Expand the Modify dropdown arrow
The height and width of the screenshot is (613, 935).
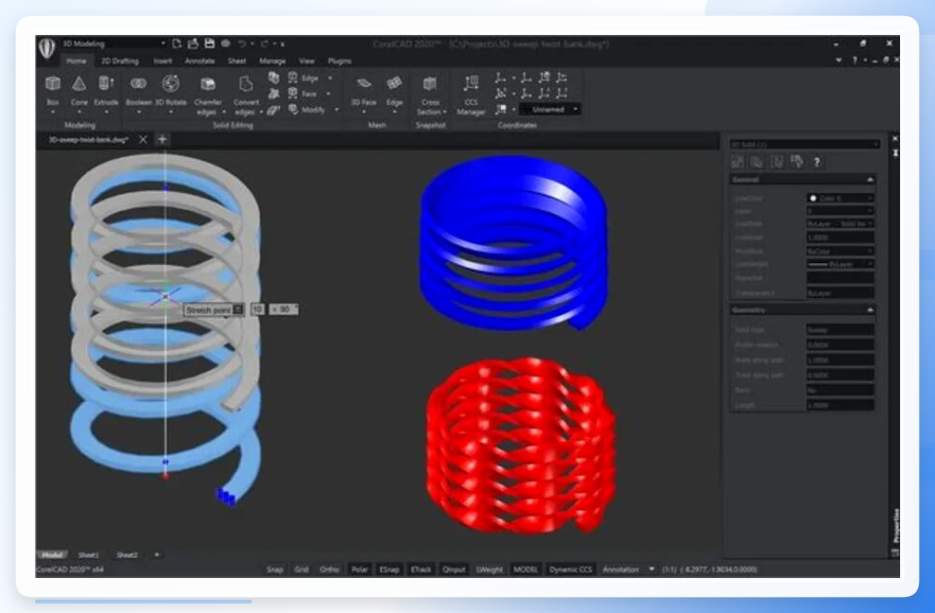(337, 109)
